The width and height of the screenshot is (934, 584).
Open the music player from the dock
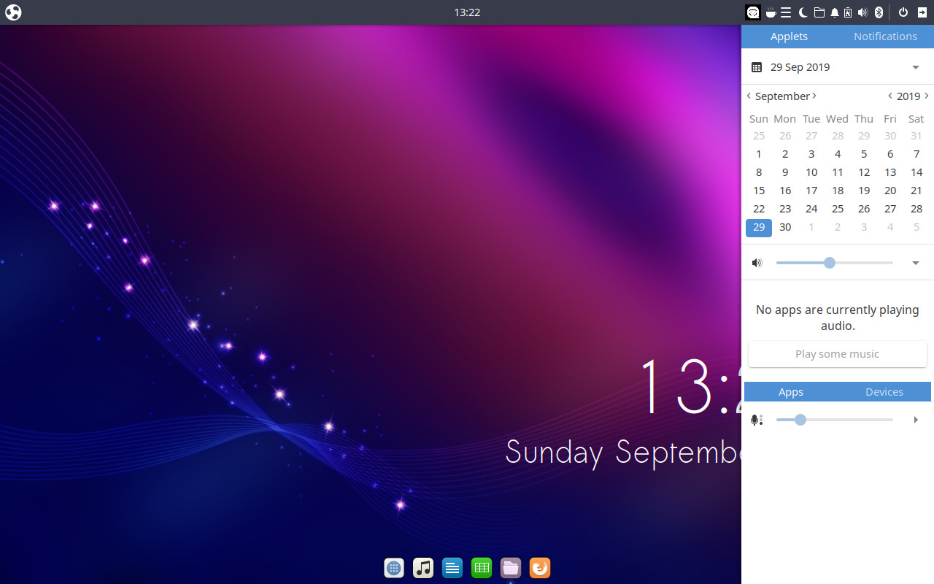point(423,568)
